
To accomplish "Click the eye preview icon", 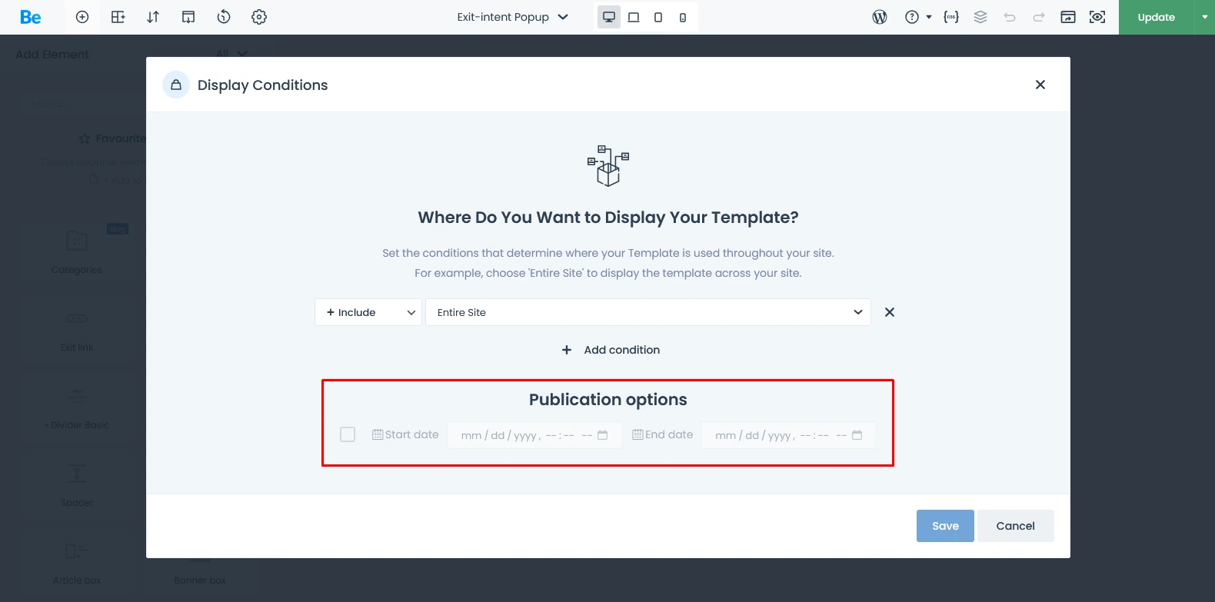I will click(1097, 17).
